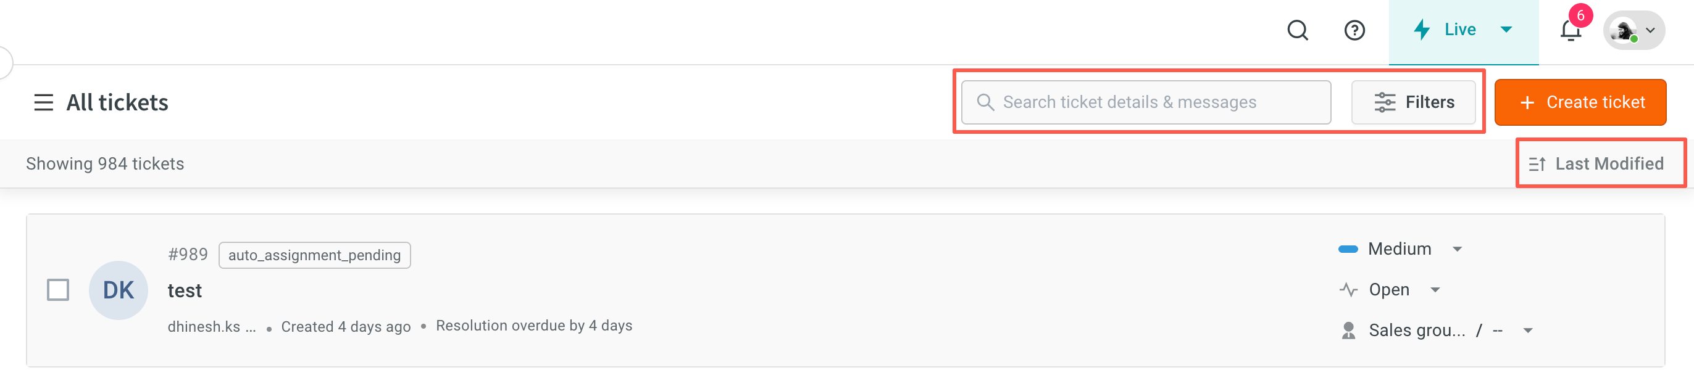The image size is (1694, 386).
Task: Click the blue Medium priority color indicator
Action: point(1348,248)
